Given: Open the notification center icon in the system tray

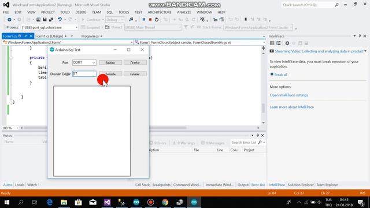Looking at the screenshot, I should pos(361,202).
